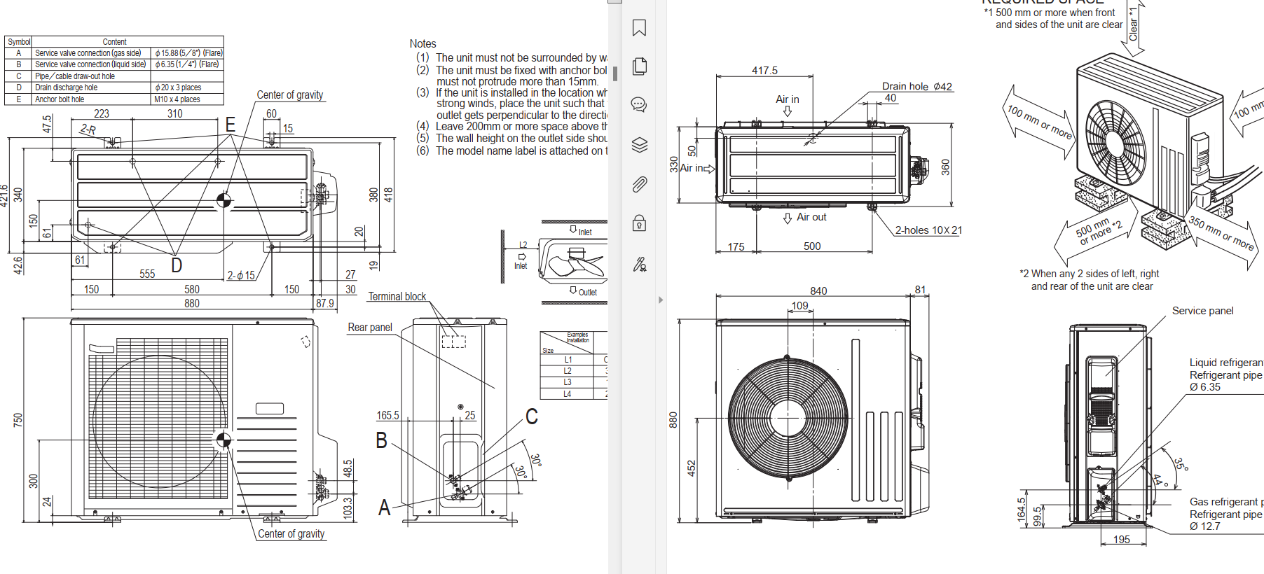
Task: Click the '421.6' dimension value
Action: click(x=4, y=196)
